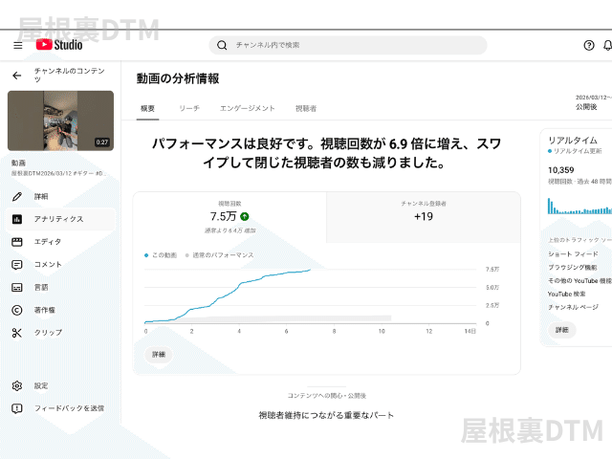Click the 詳細 pencil icon

click(x=17, y=196)
